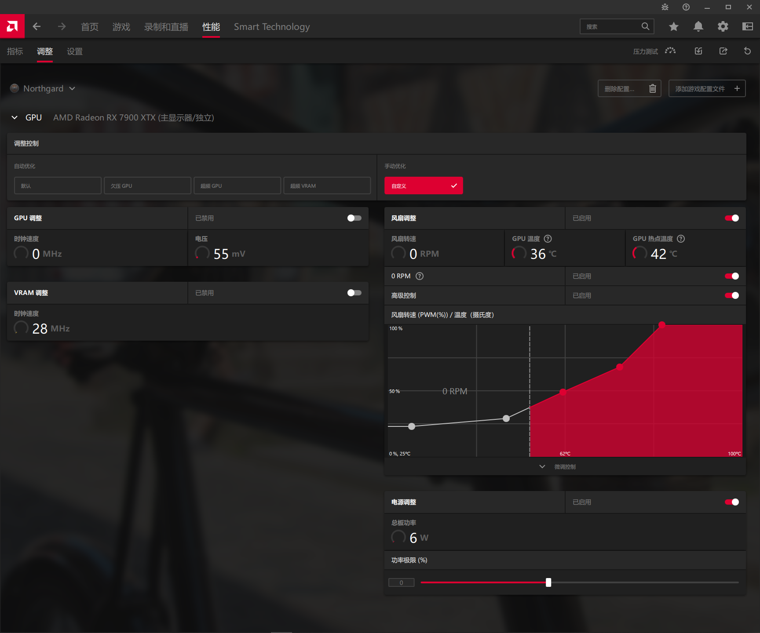Click the 添加游戏配置文件 button
The image size is (760, 633).
(706, 88)
